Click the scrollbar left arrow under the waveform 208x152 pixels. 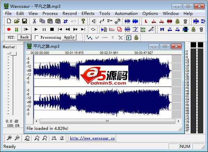point(36,121)
